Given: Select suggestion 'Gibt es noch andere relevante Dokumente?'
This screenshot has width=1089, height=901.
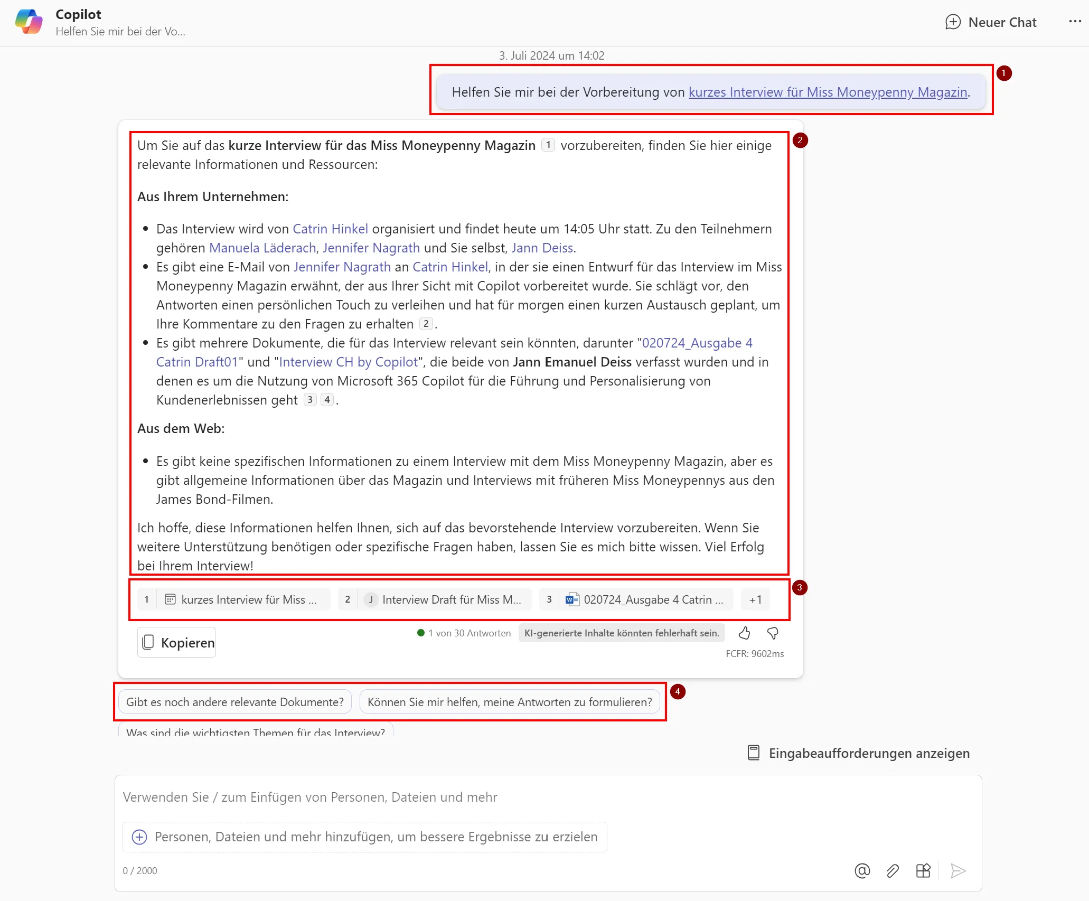Looking at the screenshot, I should coord(234,702).
